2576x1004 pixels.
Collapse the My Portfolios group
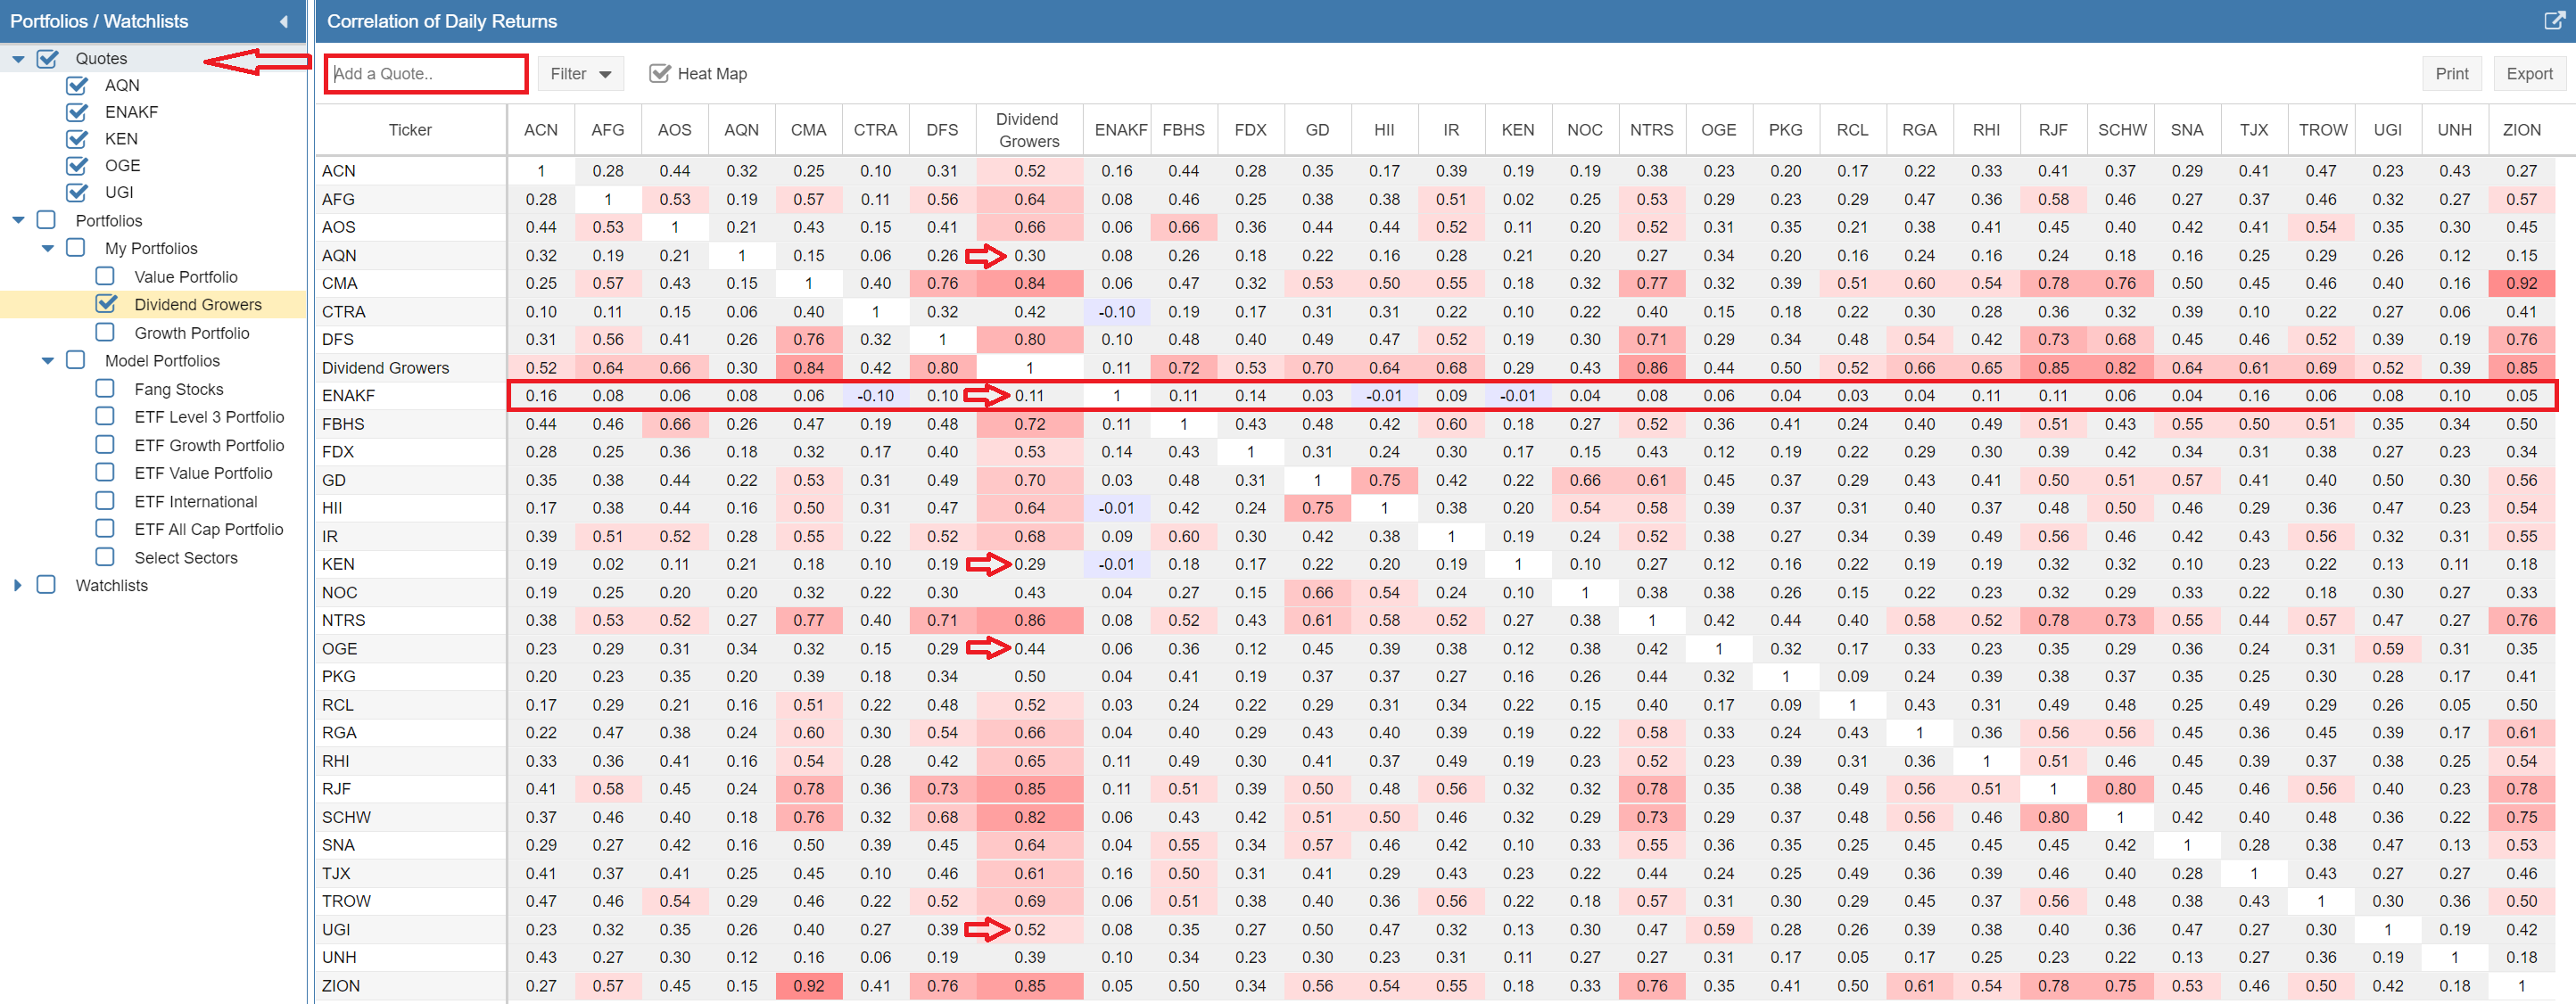[48, 248]
